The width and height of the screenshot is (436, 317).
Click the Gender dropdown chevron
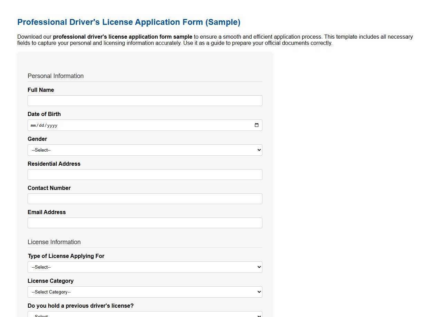point(258,150)
